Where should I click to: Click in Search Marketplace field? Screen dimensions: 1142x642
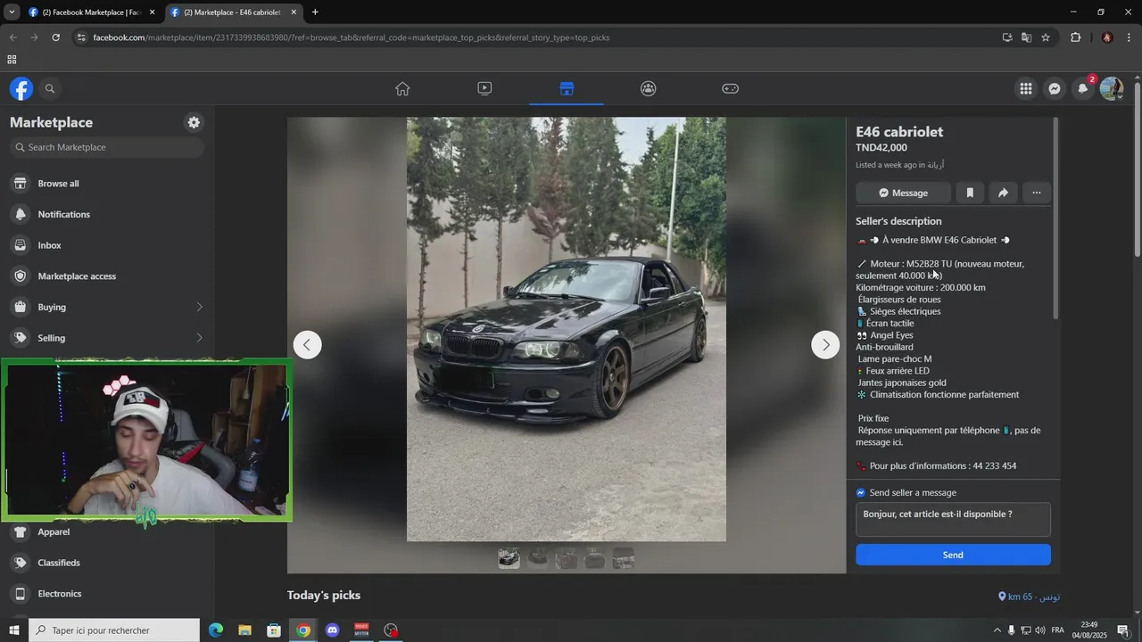[107, 147]
